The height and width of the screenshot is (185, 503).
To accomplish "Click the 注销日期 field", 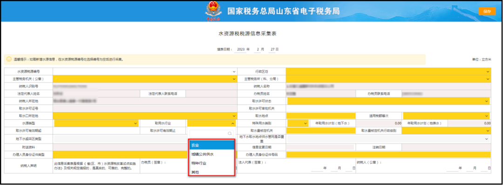I will point(447,147).
